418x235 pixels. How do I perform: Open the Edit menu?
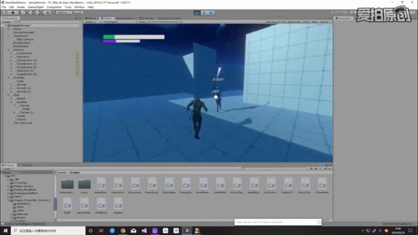[11, 7]
